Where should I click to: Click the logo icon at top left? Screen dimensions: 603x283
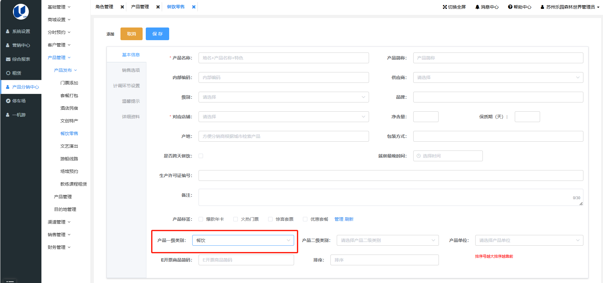click(21, 12)
